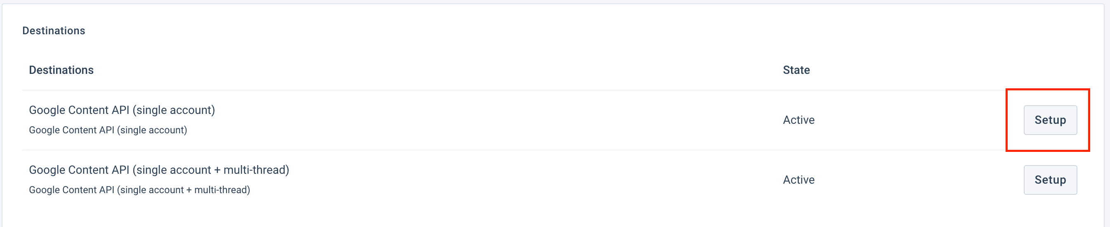The image size is (1110, 227).
Task: Click the Active state of the multi-thread destination
Action: click(798, 180)
